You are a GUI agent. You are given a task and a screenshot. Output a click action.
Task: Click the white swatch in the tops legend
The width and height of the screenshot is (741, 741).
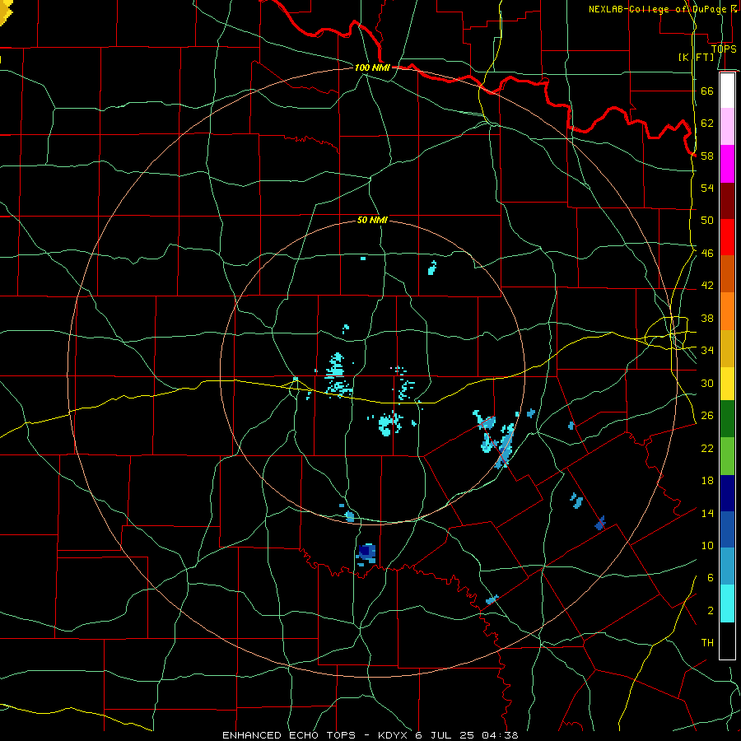[x=727, y=91]
